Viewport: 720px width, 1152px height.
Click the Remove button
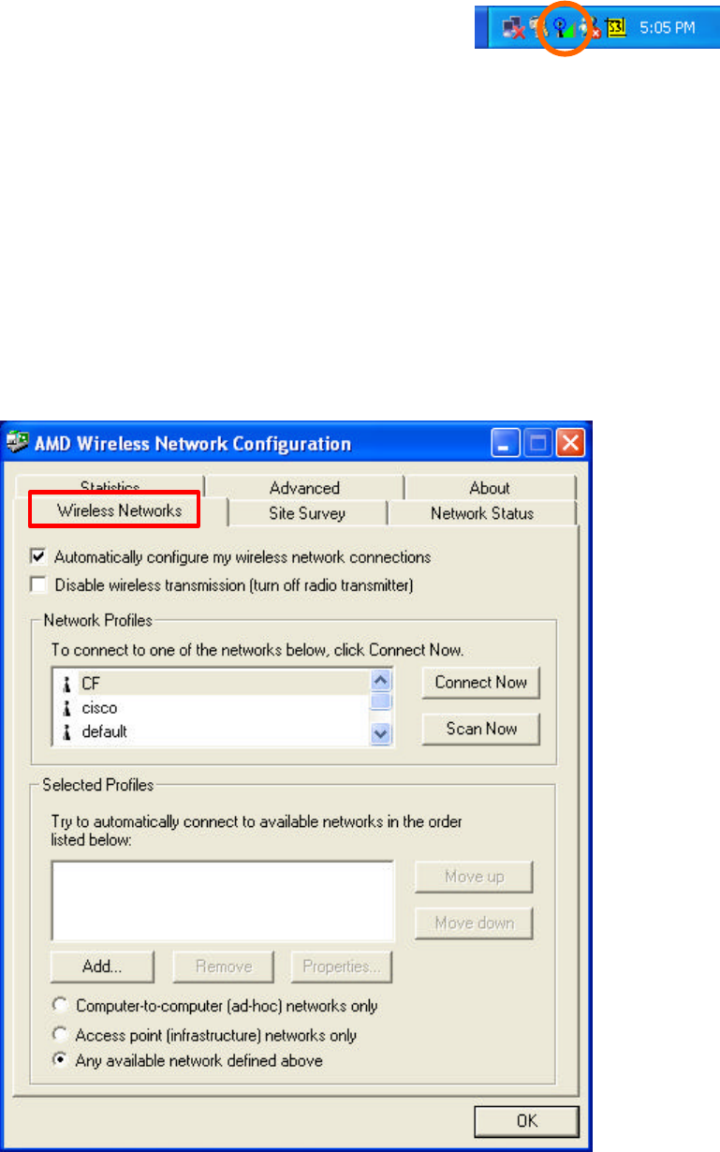(224, 967)
